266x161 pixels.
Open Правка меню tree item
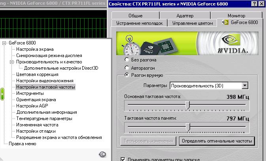pyautogui.click(x=23, y=144)
